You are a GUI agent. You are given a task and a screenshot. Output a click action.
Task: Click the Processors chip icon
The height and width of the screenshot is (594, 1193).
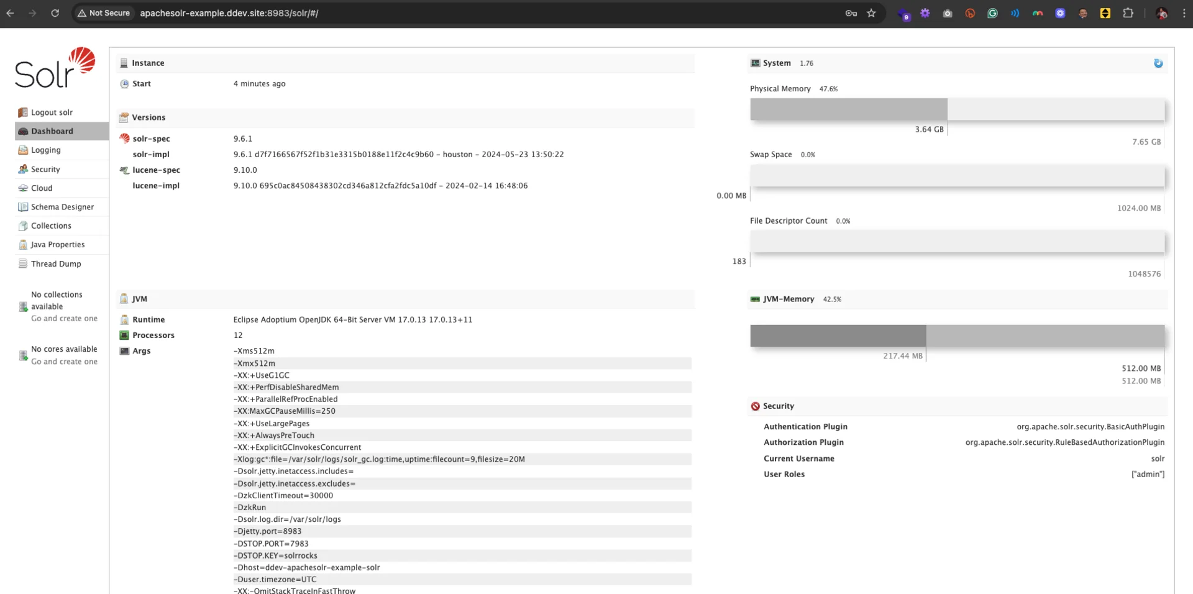pyautogui.click(x=124, y=336)
